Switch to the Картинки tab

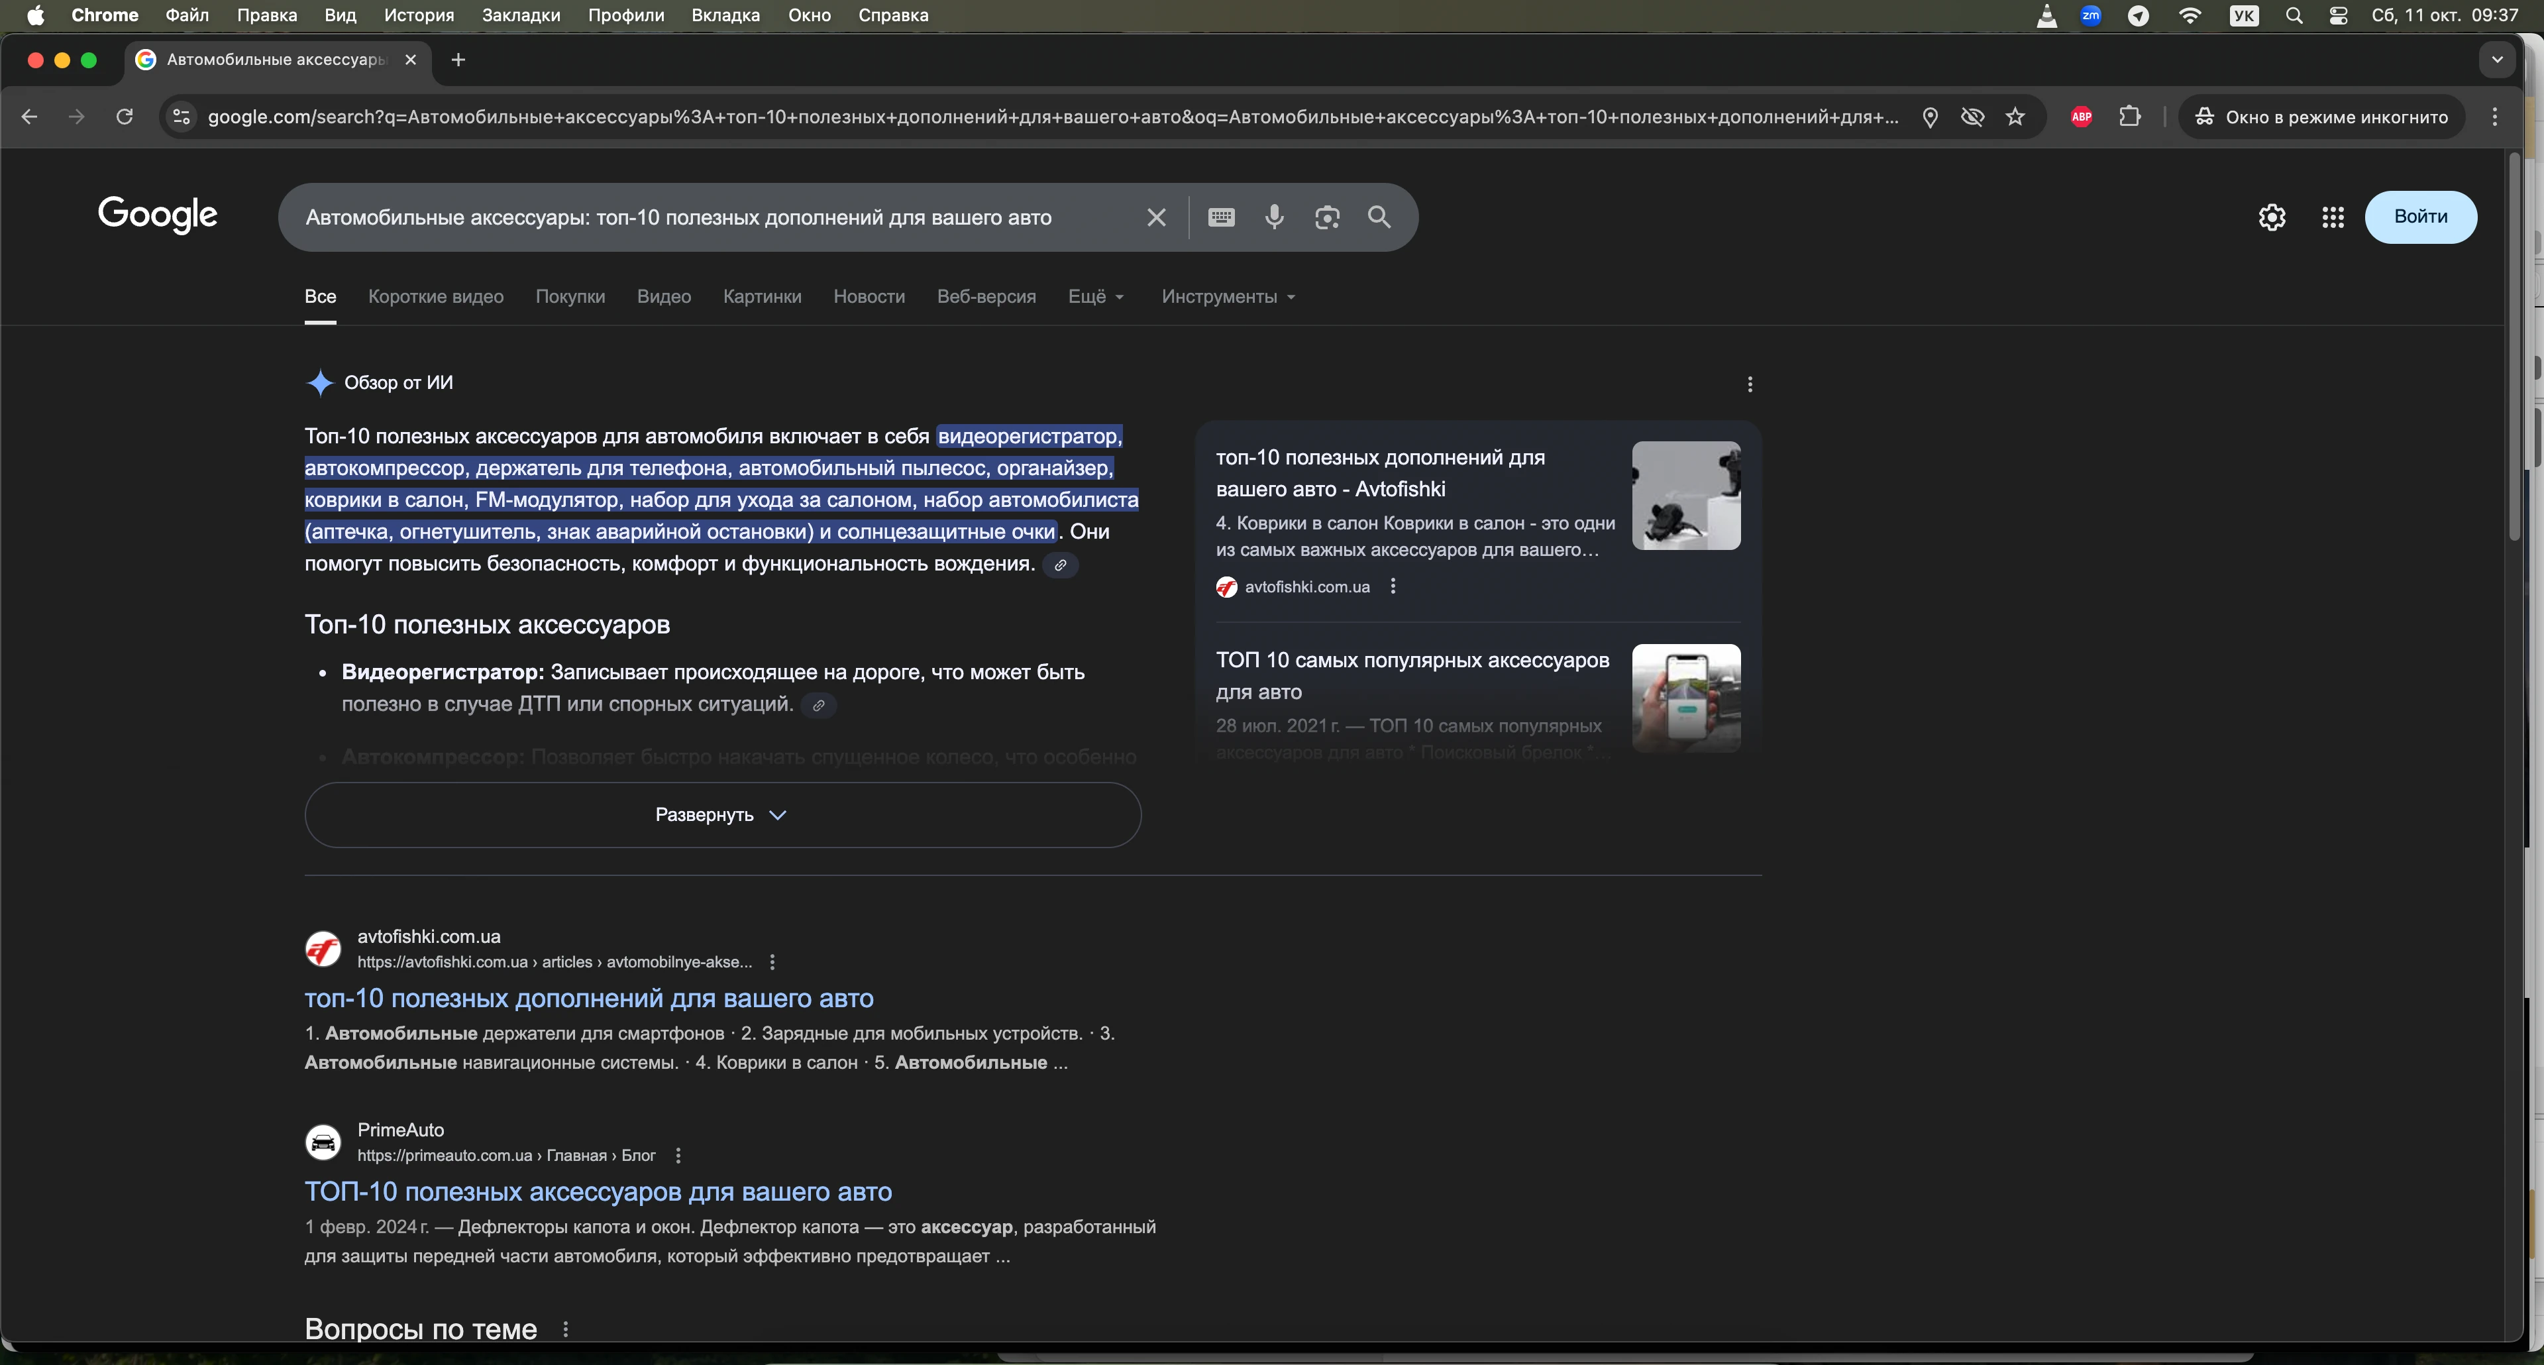[761, 296]
